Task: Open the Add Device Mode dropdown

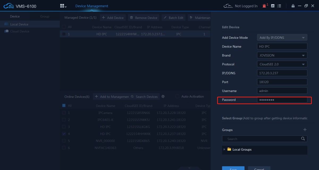Action: tap(282, 37)
